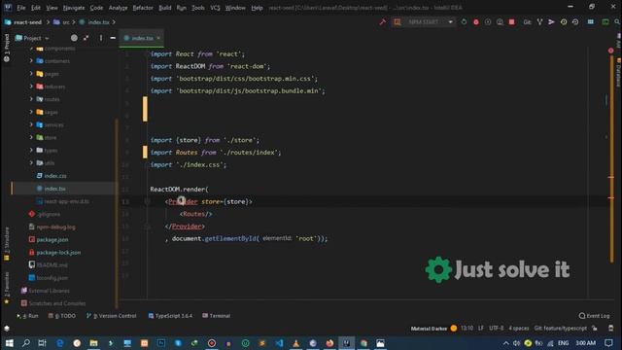Viewport: 622px width, 350px height.
Task: Open the VCS menu
Action: (x=215, y=8)
